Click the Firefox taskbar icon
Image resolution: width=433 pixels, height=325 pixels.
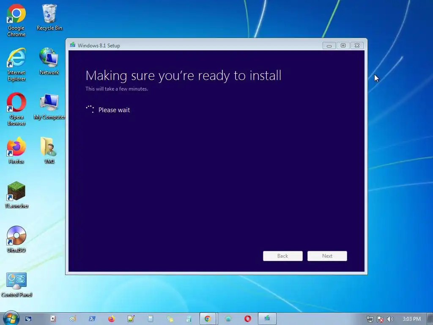coord(112,319)
